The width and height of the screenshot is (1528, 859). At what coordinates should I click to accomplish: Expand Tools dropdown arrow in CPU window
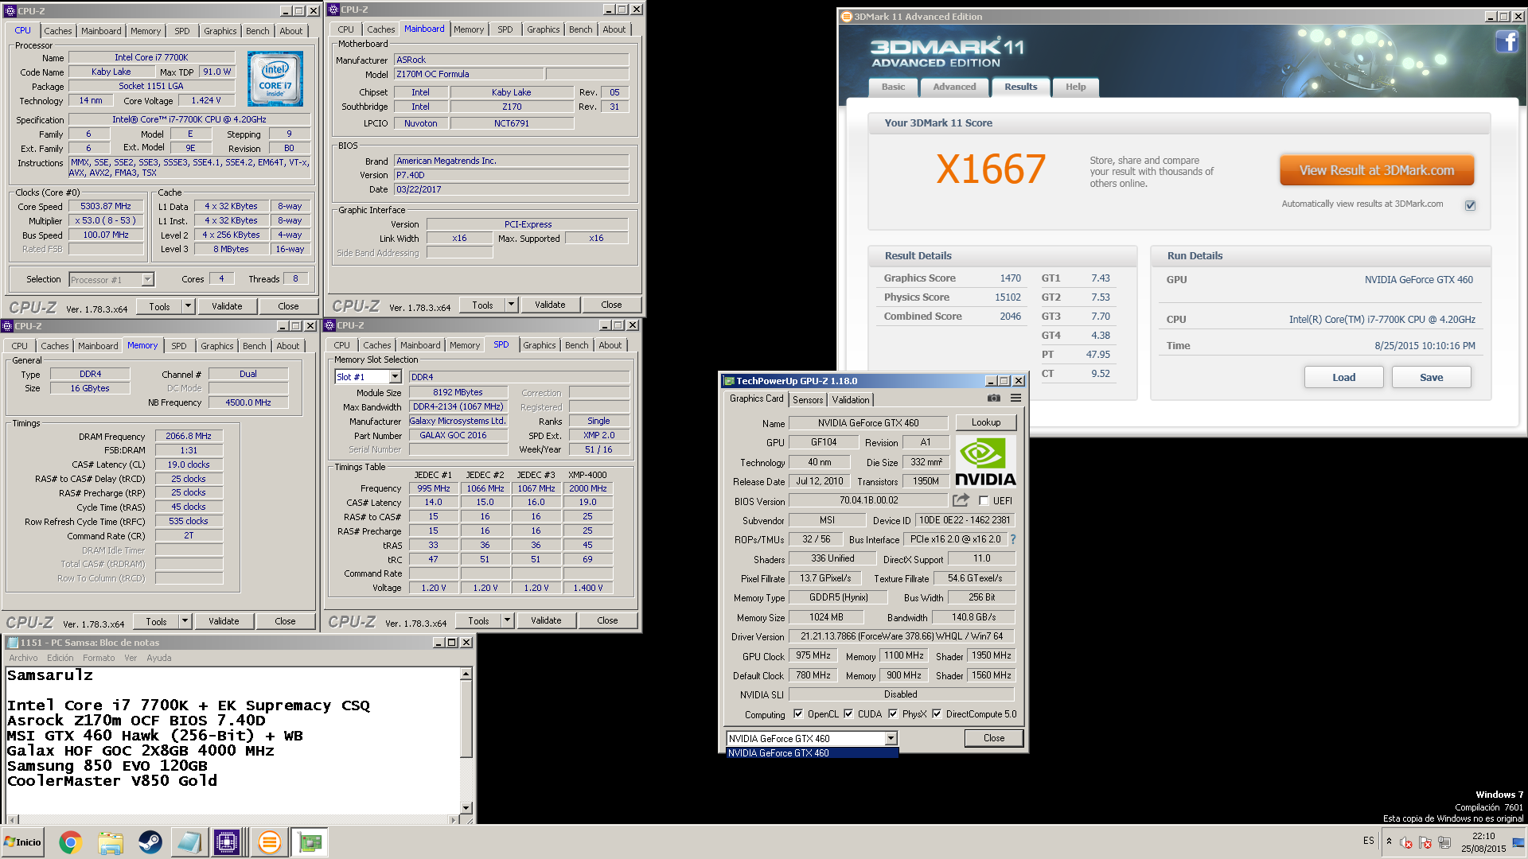189,306
